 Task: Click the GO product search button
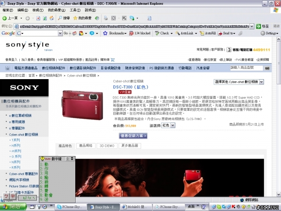coord(267,68)
